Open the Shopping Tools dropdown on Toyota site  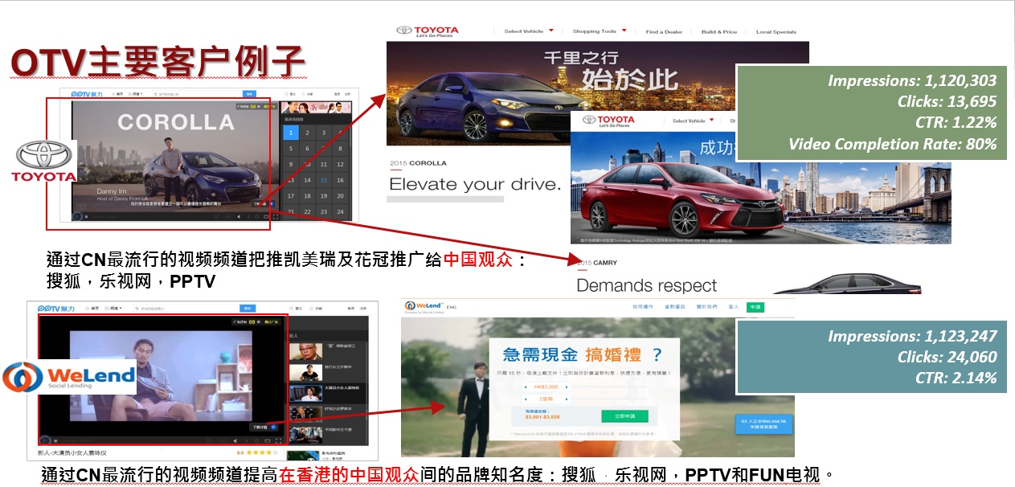point(600,31)
